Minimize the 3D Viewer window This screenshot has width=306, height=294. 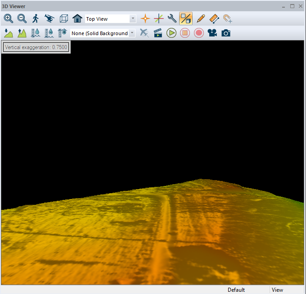click(x=283, y=6)
